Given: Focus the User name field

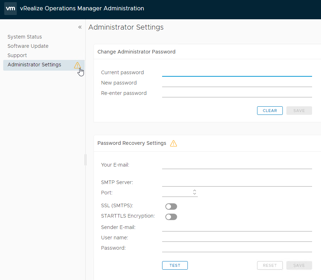Looking at the screenshot, I should point(237,238).
